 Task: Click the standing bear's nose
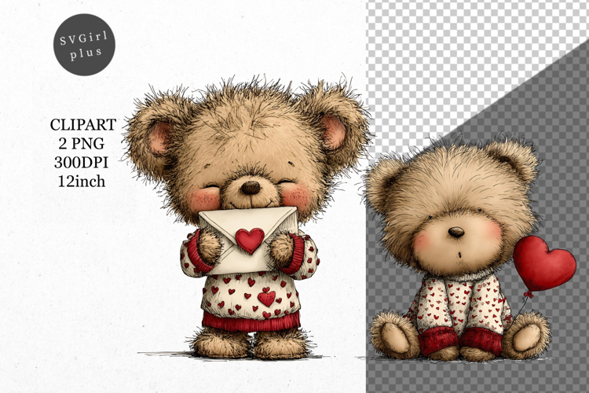click(250, 188)
